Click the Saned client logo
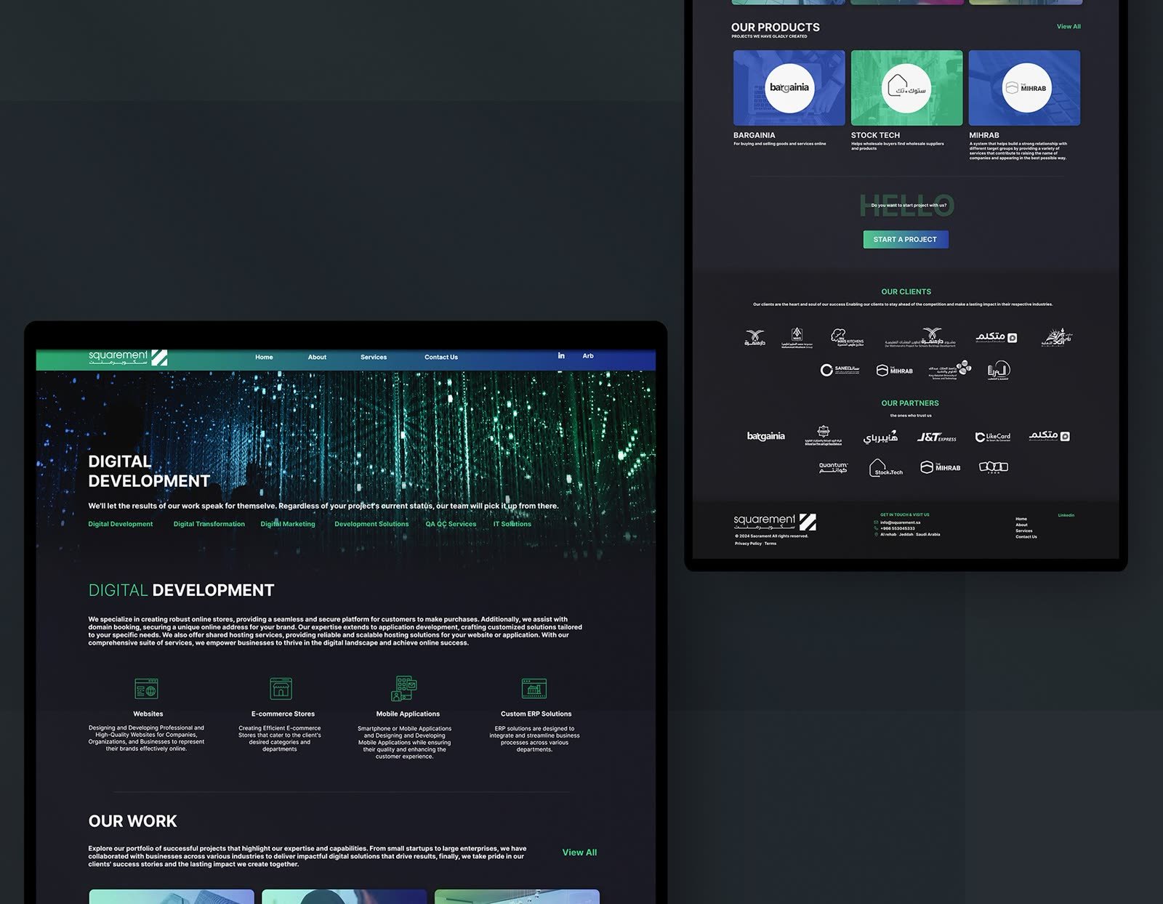 840,370
